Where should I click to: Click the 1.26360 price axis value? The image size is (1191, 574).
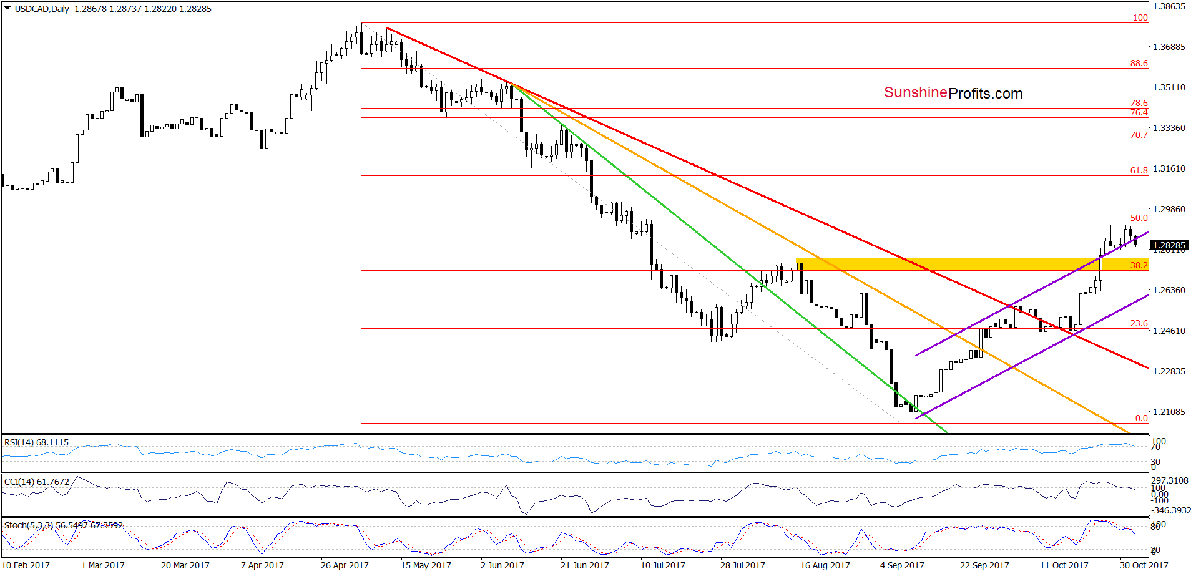point(1169,290)
